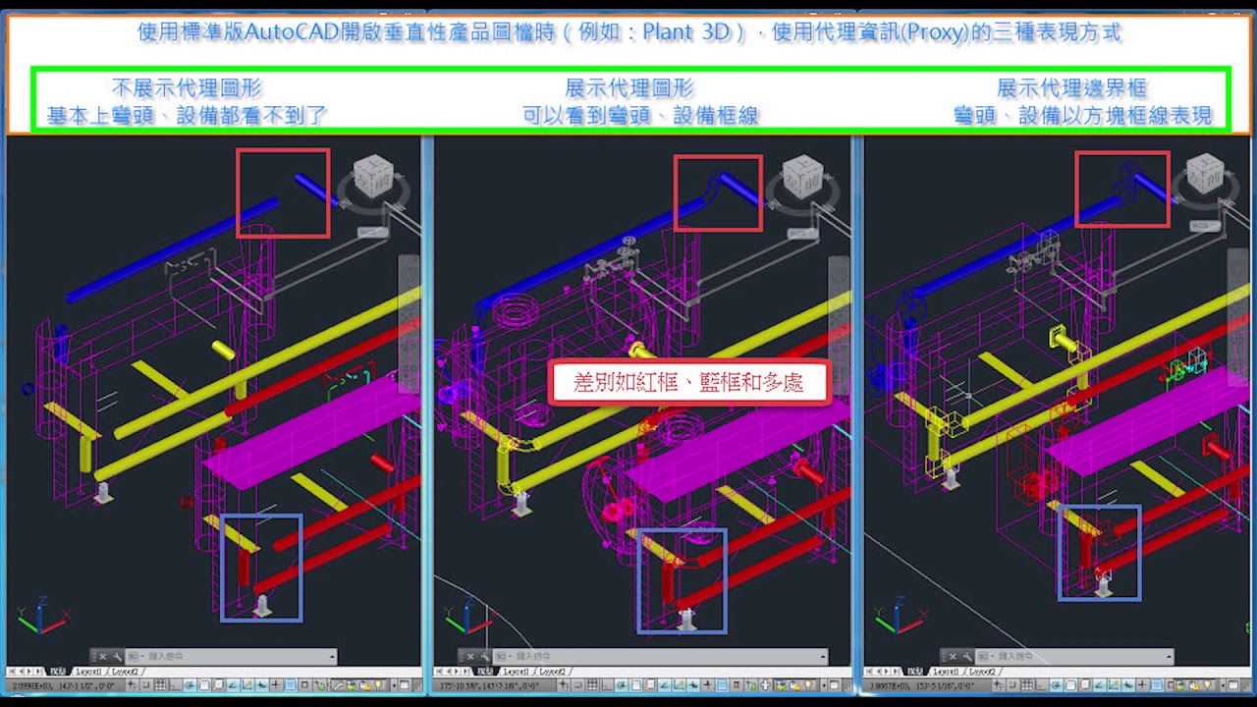Click light bulb isolate objects icon in left window

[378, 685]
